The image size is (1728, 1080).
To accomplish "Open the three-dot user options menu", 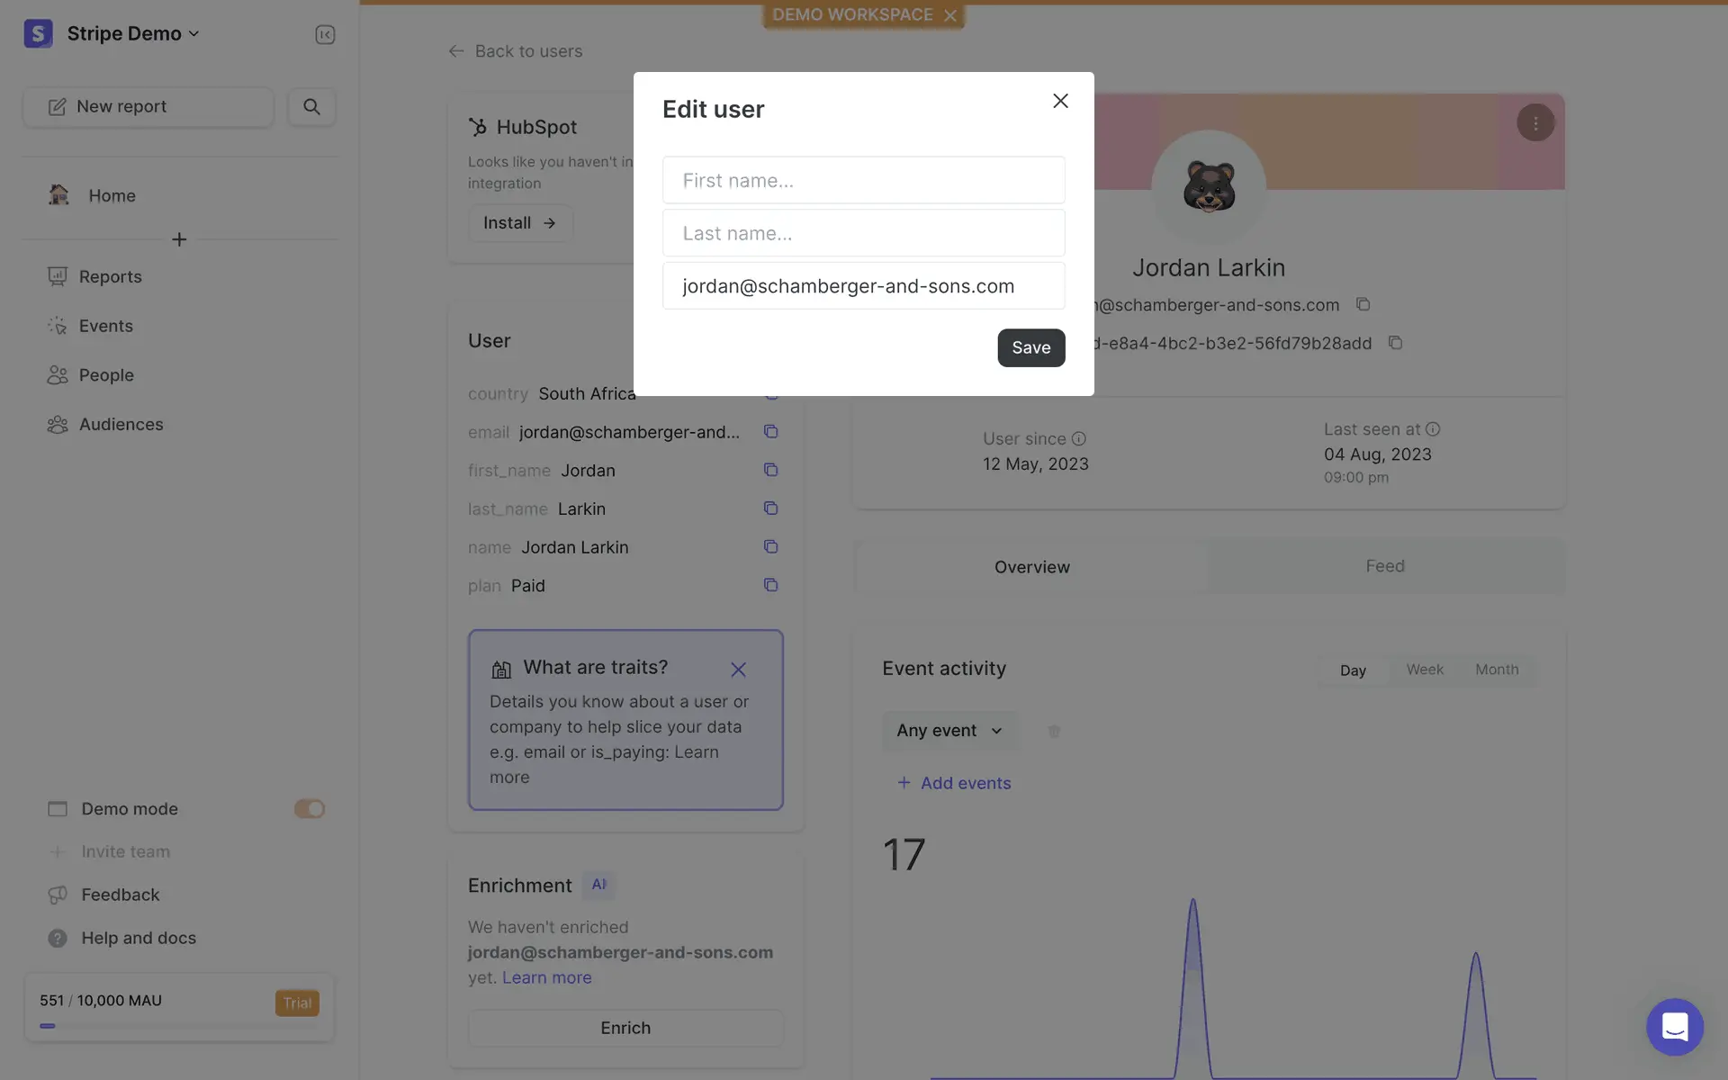I will tap(1535, 122).
